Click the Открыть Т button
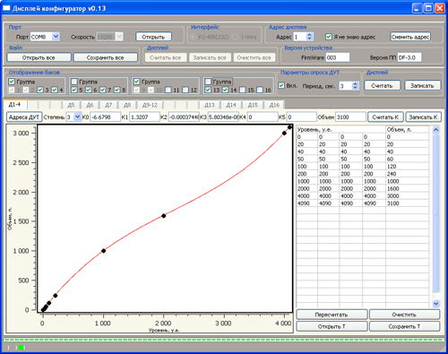Screen dimensions: 448x354 click(x=332, y=326)
